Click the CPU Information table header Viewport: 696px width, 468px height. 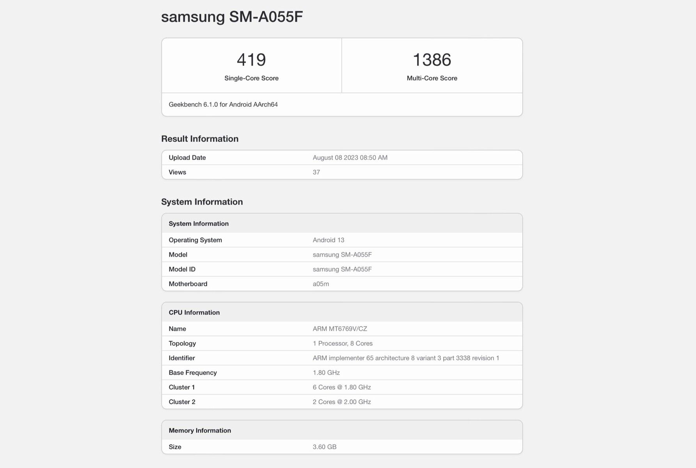(194, 312)
